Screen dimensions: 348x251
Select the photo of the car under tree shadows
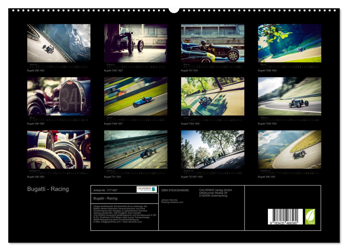tap(213, 96)
